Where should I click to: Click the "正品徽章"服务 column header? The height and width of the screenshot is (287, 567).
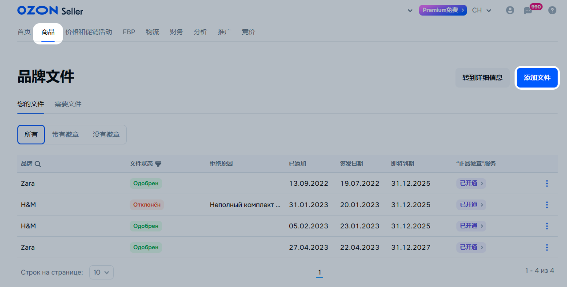[476, 163]
